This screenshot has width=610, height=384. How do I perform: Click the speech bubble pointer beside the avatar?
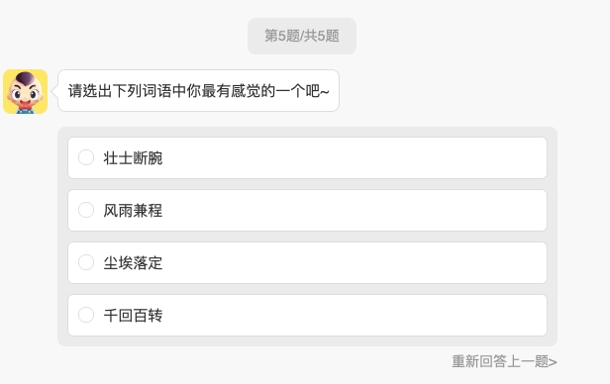(55, 91)
